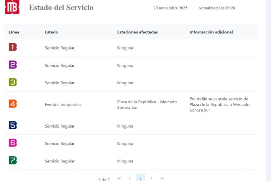The image size is (271, 181).
Task: Click the Line 4 parade cancellation notice
Action: click(x=219, y=104)
